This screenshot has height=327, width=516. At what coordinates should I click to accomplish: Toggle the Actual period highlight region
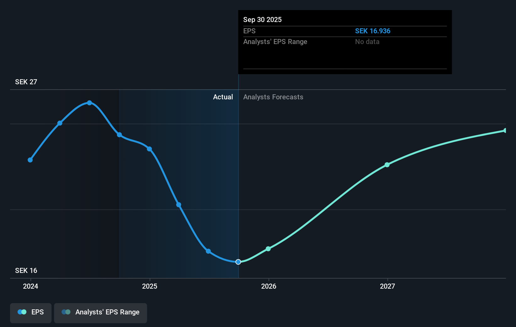178,182
